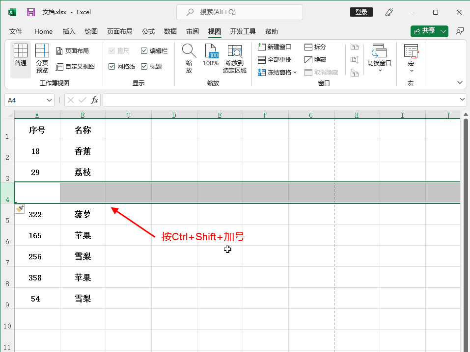
Task: Select cell containing 荔枝
Action: 83,172
